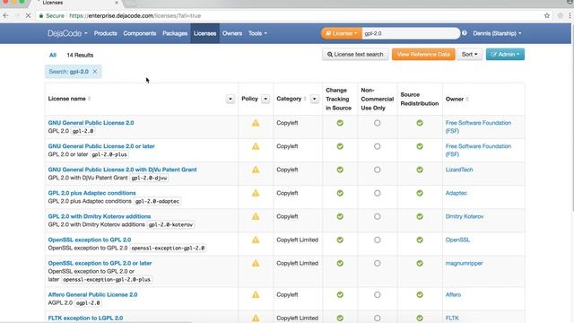574x323 pixels.
Task: Open the magnumripper owner link
Action: [x=465, y=263]
